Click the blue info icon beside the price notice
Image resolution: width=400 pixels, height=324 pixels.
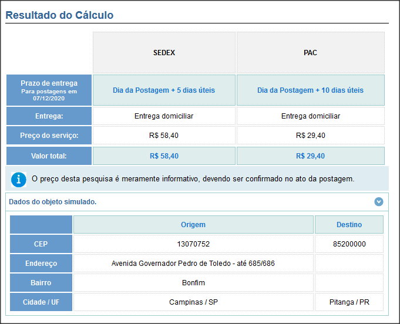pos(19,180)
